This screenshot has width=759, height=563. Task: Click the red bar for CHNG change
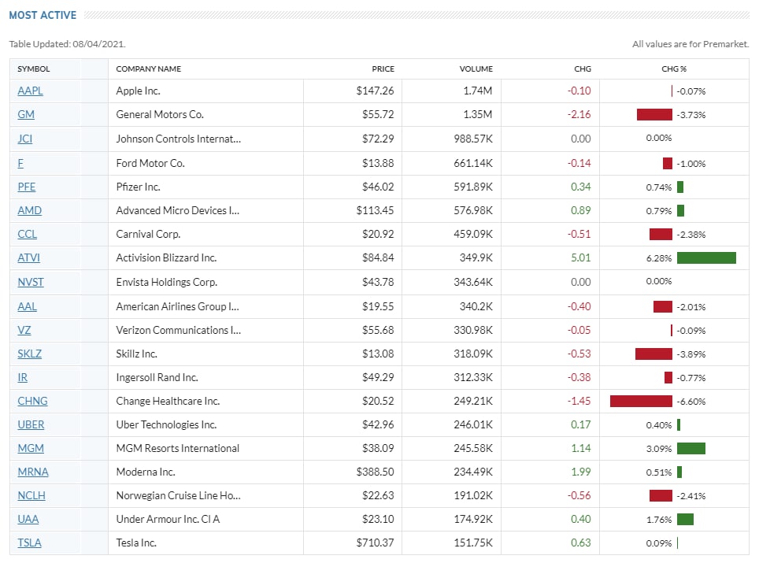641,402
